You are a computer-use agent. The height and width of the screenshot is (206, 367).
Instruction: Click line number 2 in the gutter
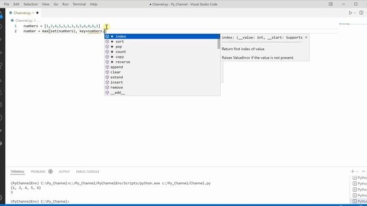pos(15,31)
